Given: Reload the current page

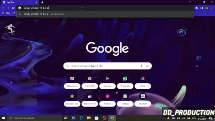Looking at the screenshot, I should (x=13, y=8).
